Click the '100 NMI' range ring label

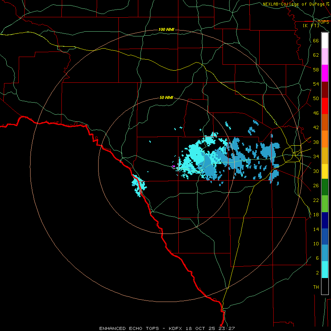[166, 29]
